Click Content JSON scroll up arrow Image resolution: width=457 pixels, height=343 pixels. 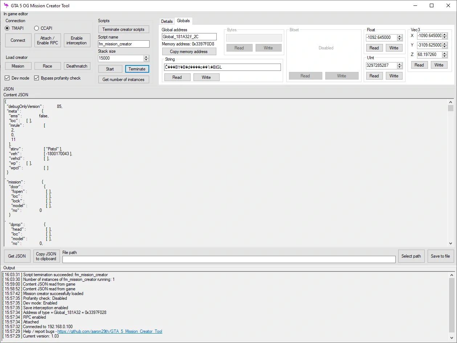[x=451, y=102]
